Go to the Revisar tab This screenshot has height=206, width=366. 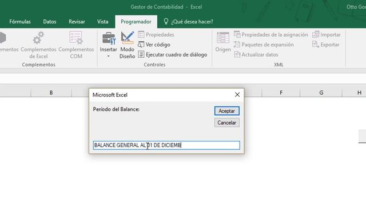pos(77,22)
